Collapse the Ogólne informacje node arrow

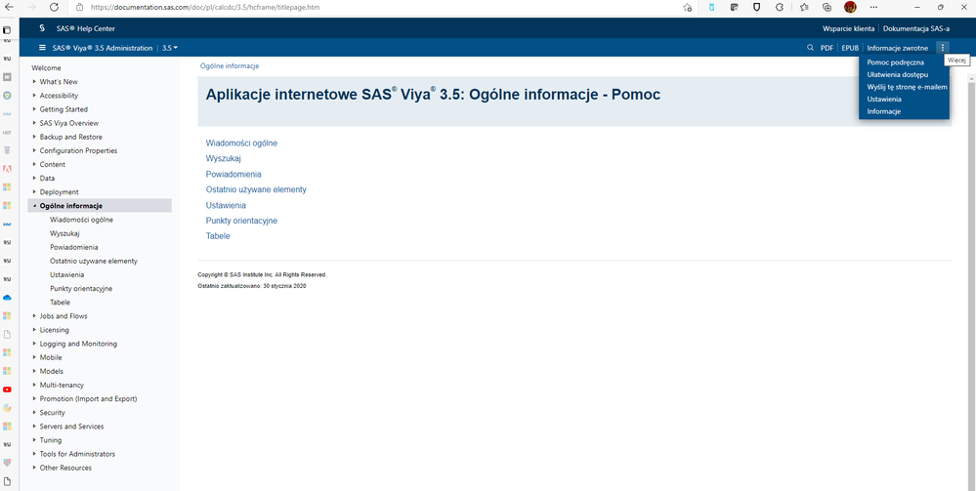click(x=35, y=206)
